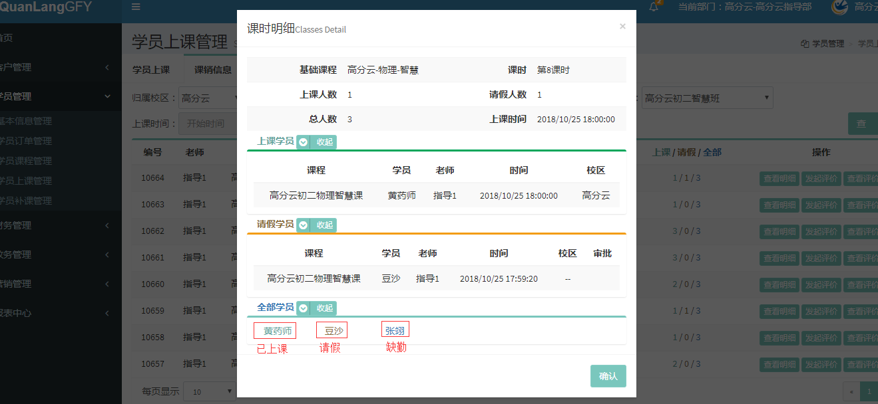The width and height of the screenshot is (878, 404).
Task: Click 发起评价 for record 10663
Action: (x=821, y=205)
